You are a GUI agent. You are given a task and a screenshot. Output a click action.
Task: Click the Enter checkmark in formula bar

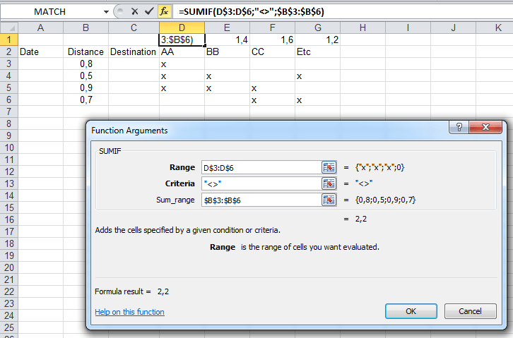tap(147, 11)
